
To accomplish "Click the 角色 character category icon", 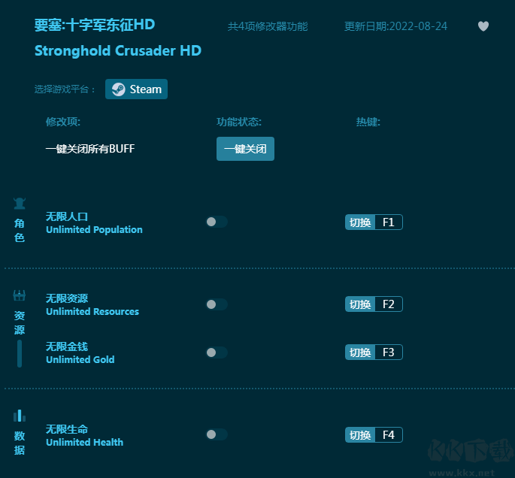I will [20, 203].
